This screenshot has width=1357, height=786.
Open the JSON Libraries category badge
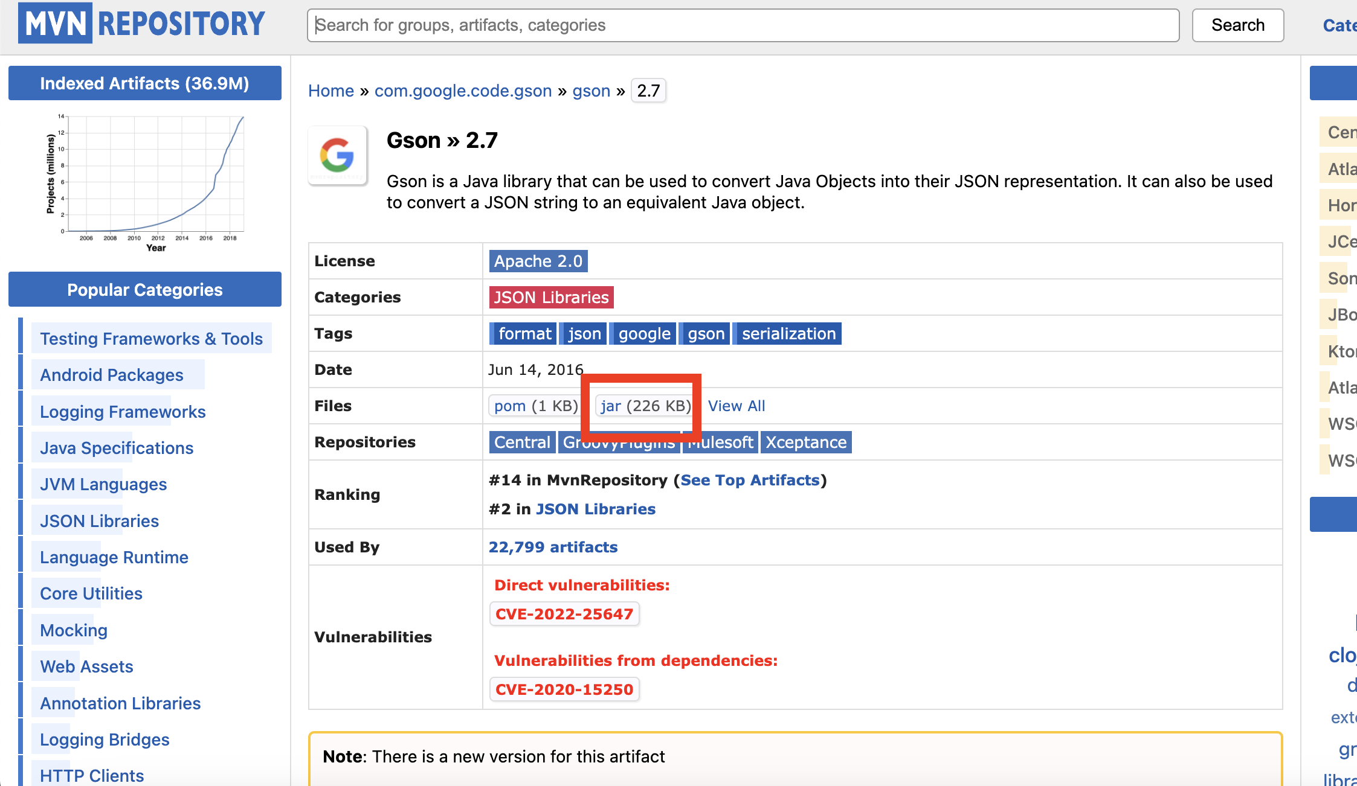[551, 297]
